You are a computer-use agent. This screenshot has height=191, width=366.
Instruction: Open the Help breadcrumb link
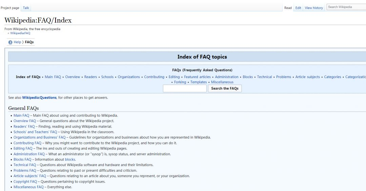tap(17, 42)
